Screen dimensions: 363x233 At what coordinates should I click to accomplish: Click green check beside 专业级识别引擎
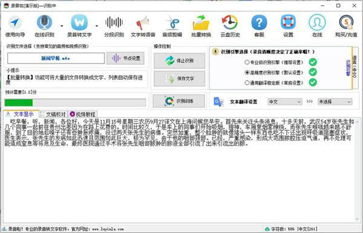point(313,62)
